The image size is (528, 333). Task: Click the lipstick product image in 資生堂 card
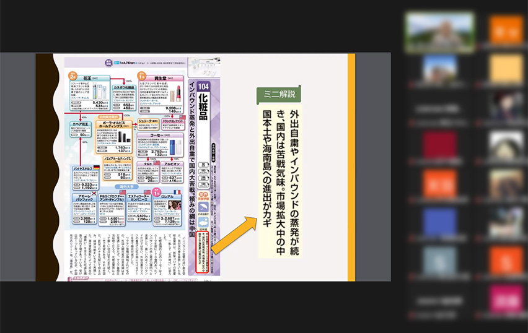click(x=177, y=93)
